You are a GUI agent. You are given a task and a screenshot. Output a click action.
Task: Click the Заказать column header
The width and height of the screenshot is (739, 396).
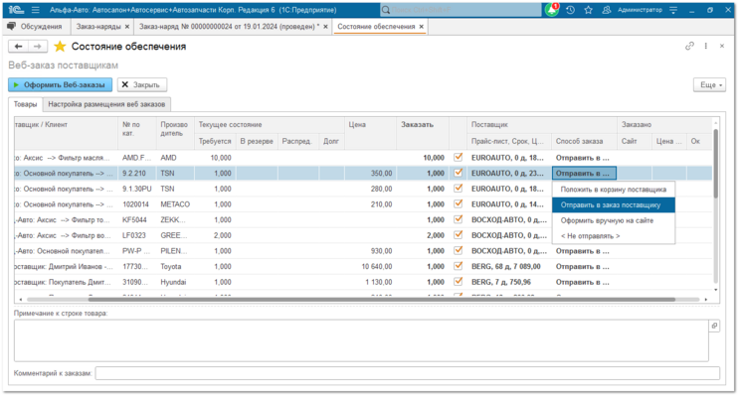pyautogui.click(x=423, y=133)
